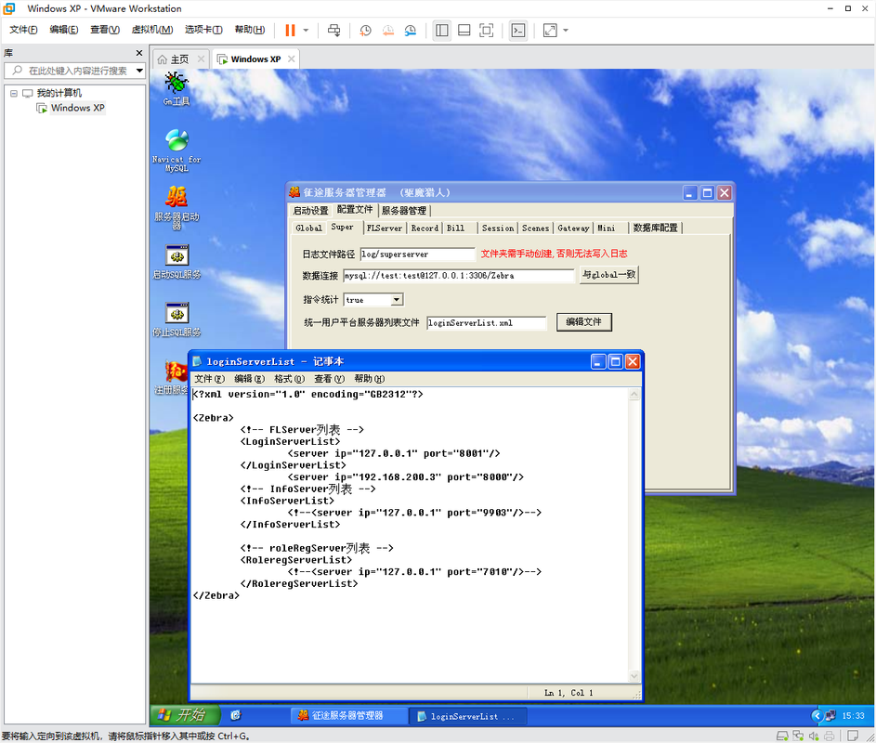The image size is (876, 743).
Task: Open the 选项卡(T) menu
Action: click(203, 30)
